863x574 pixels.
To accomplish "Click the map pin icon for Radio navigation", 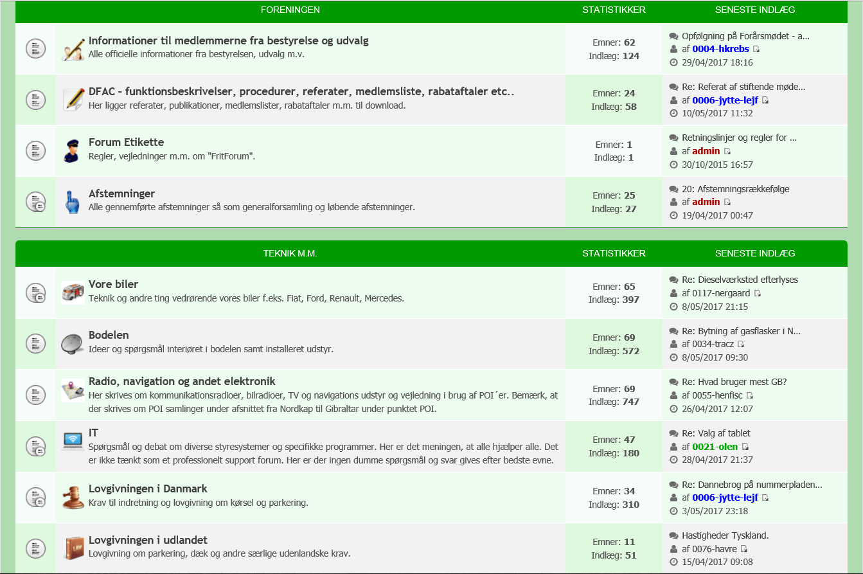I will click(x=73, y=391).
